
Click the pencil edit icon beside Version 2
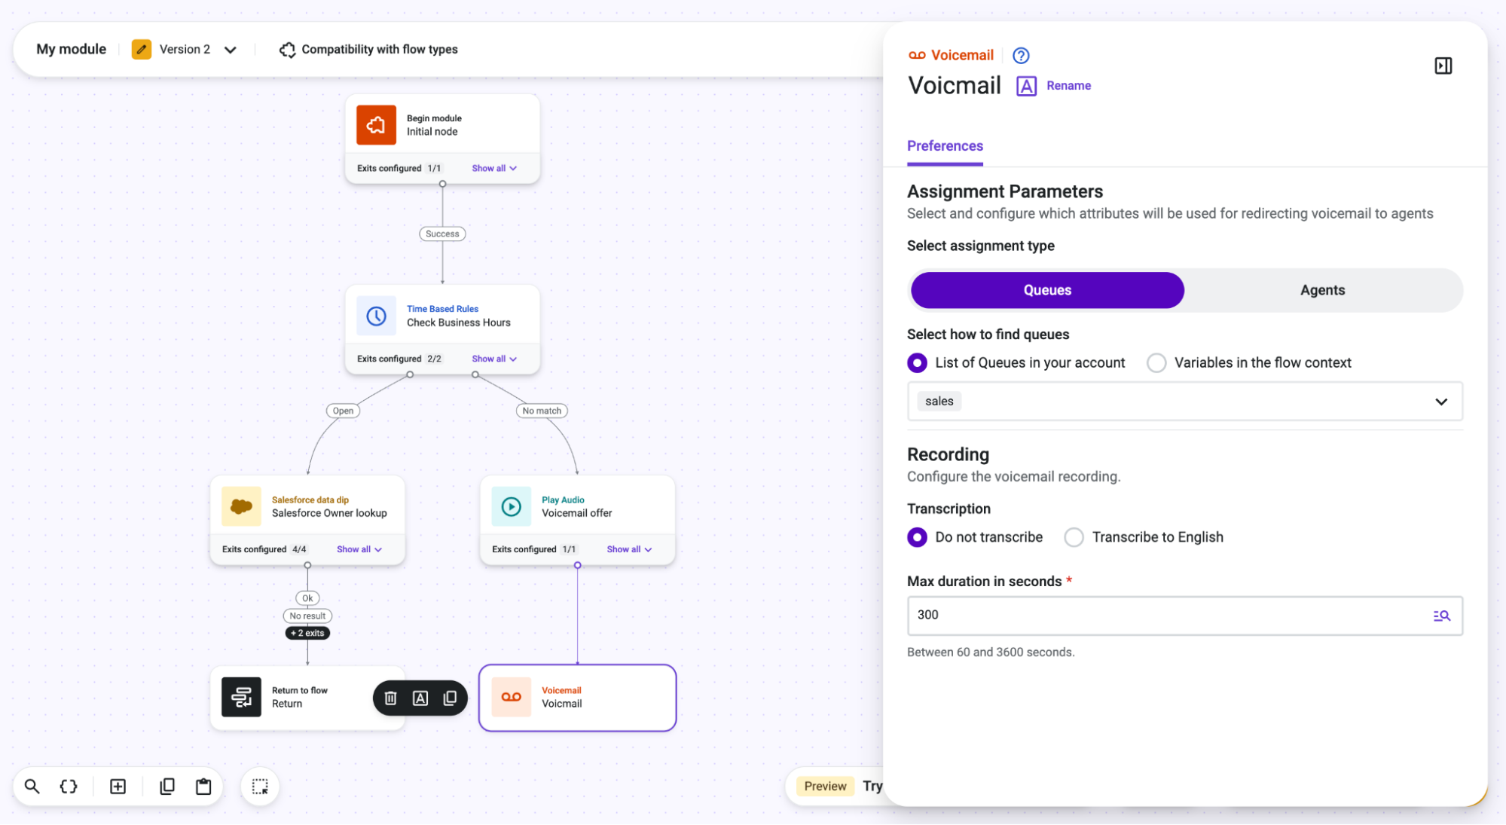point(142,50)
